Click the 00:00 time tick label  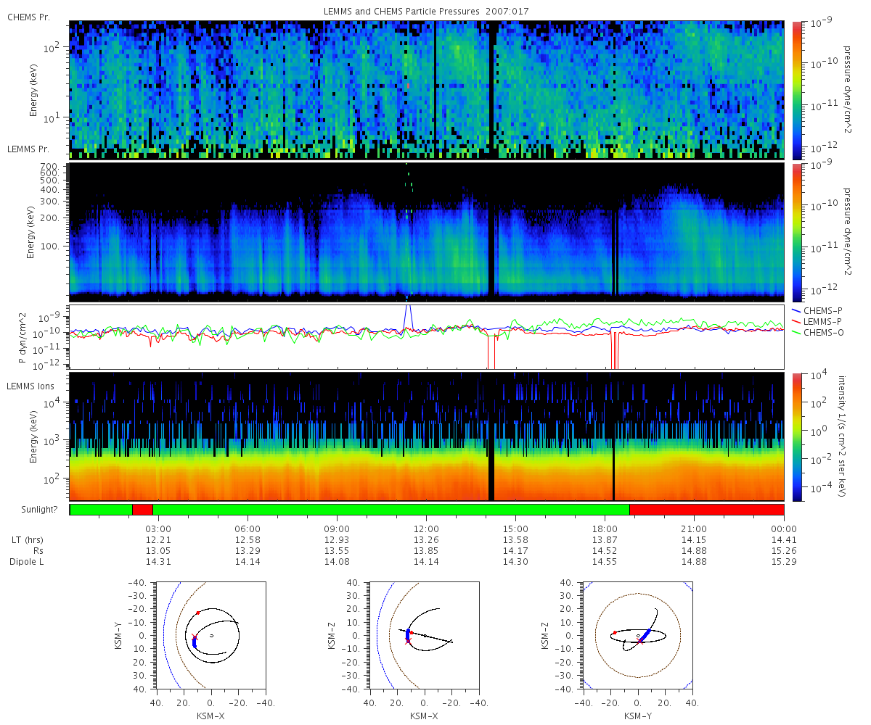click(784, 529)
